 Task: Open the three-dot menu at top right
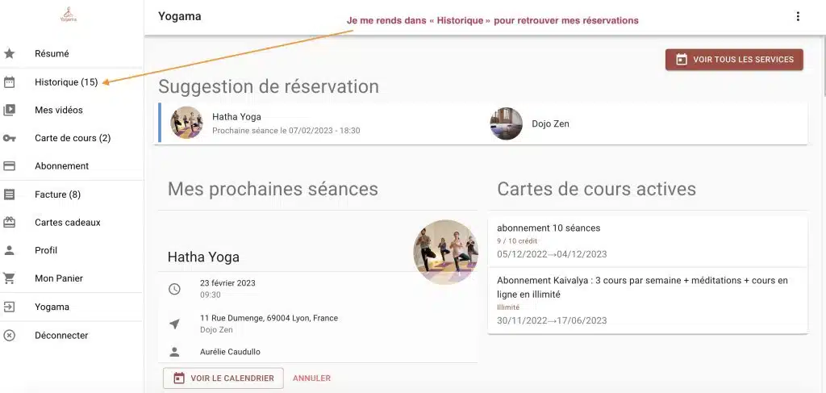pos(798,16)
